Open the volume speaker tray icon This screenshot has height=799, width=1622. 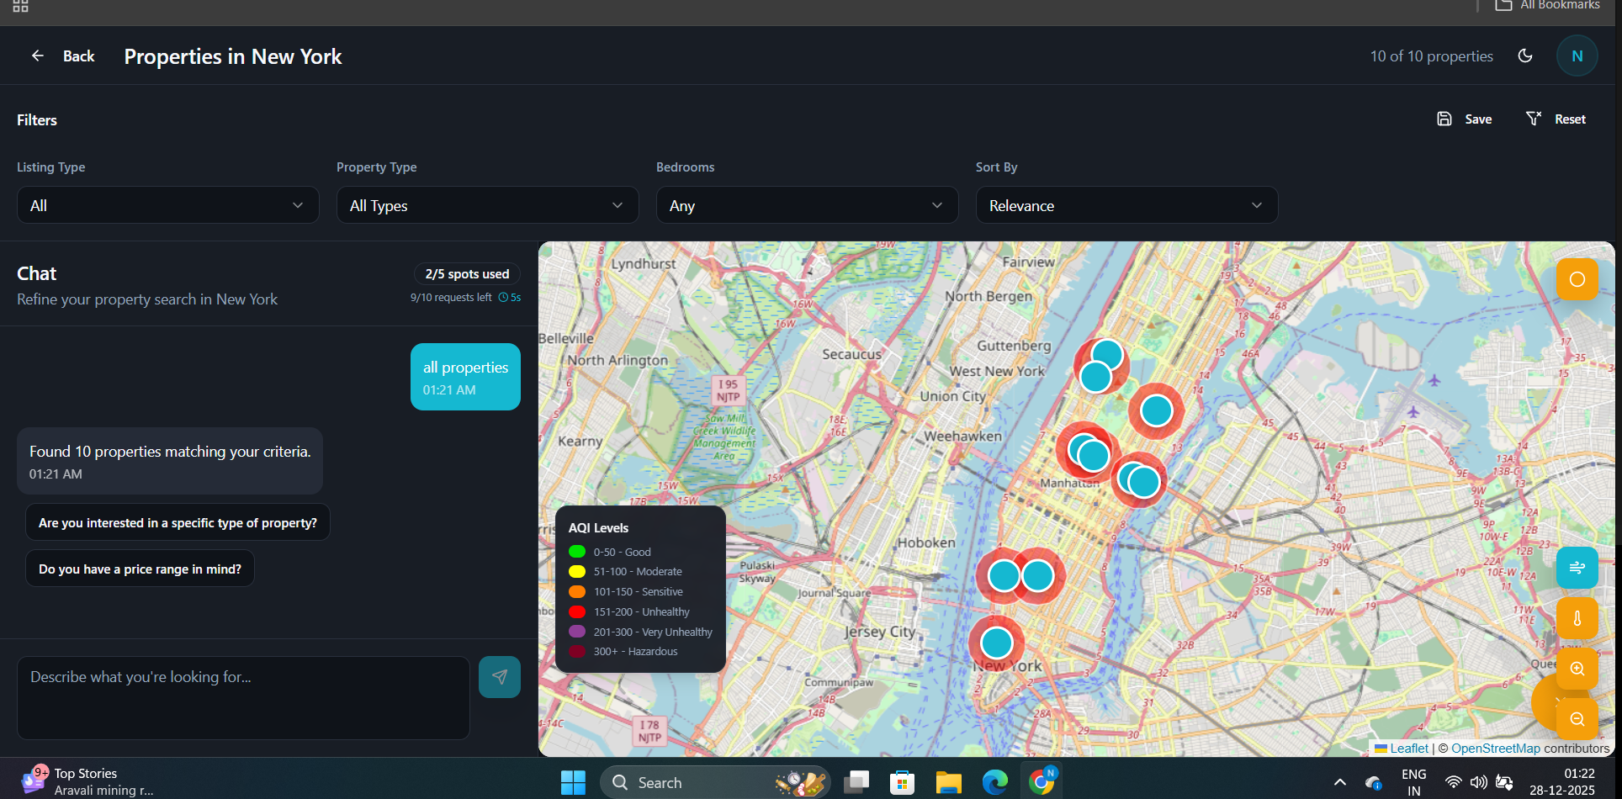tap(1478, 782)
